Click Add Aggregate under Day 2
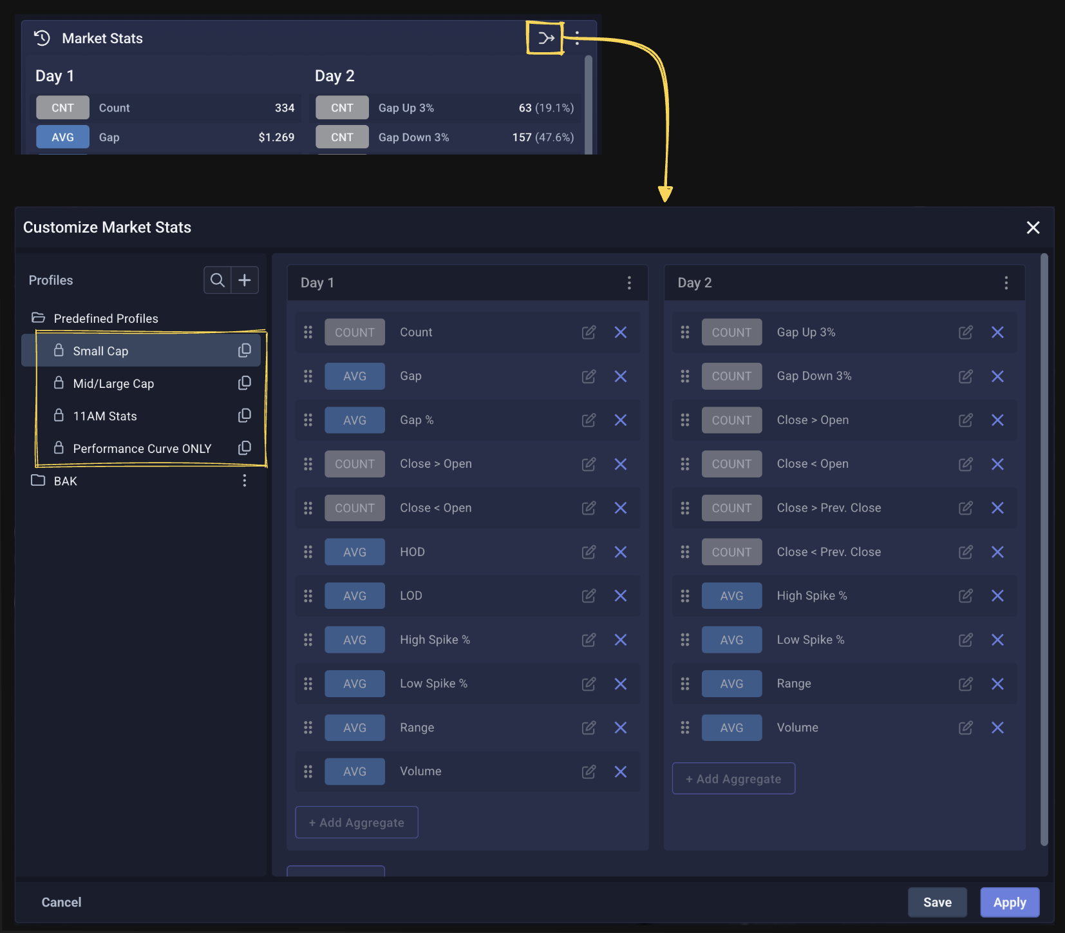The width and height of the screenshot is (1065, 933). pyautogui.click(x=733, y=779)
